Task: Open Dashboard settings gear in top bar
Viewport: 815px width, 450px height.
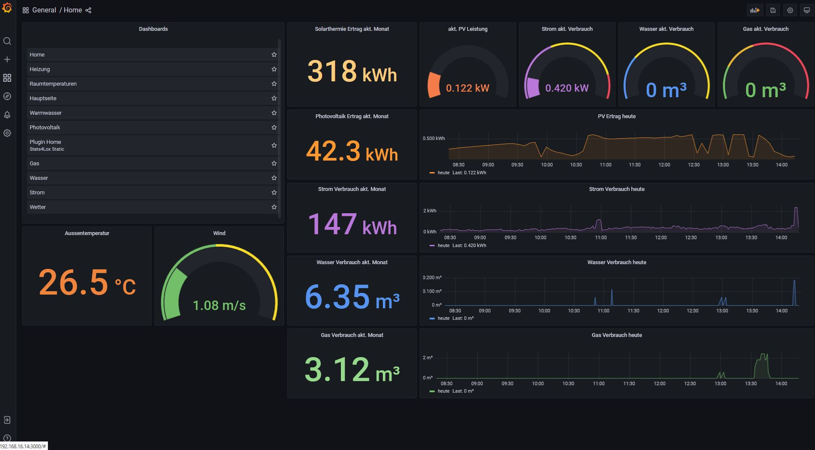Action: 790,10
